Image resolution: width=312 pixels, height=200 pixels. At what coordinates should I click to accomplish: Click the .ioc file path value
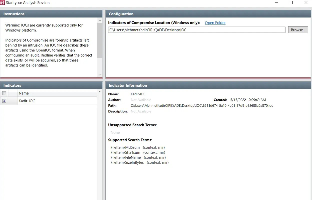202,105
